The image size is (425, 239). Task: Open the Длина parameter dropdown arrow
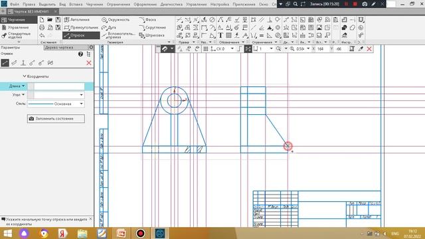click(x=23, y=86)
